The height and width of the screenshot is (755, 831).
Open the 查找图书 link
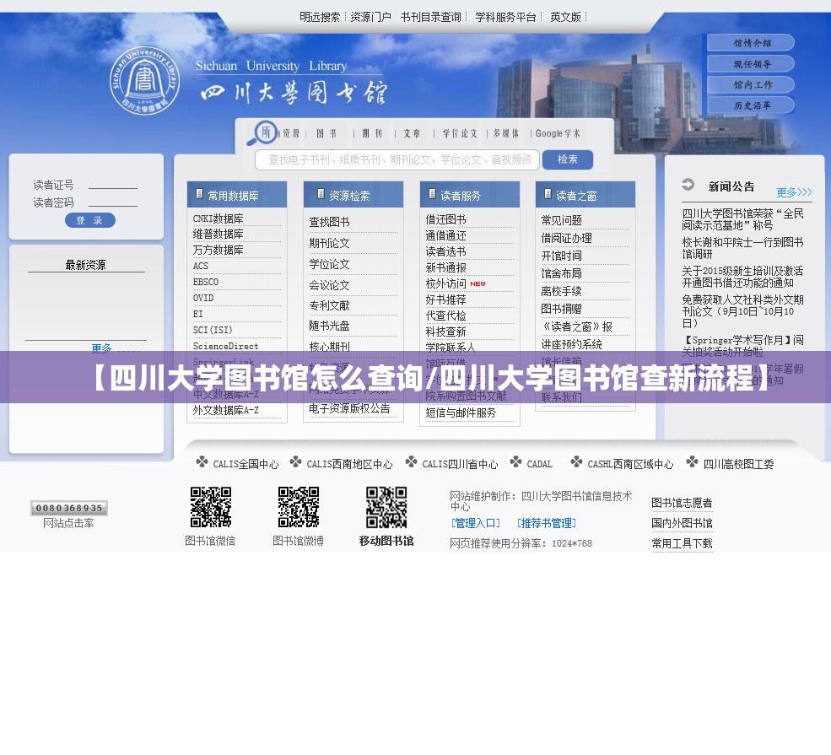tap(330, 222)
